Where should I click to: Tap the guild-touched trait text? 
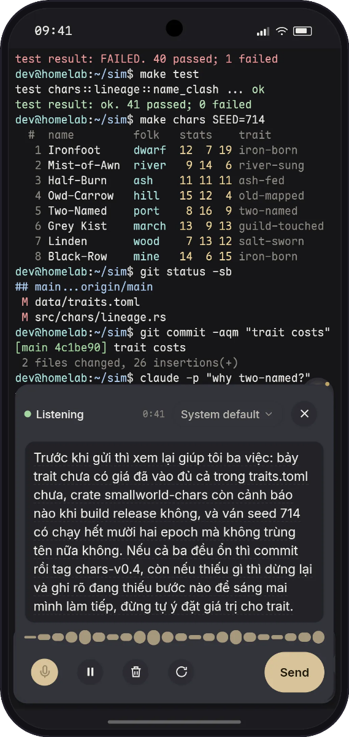(x=282, y=226)
